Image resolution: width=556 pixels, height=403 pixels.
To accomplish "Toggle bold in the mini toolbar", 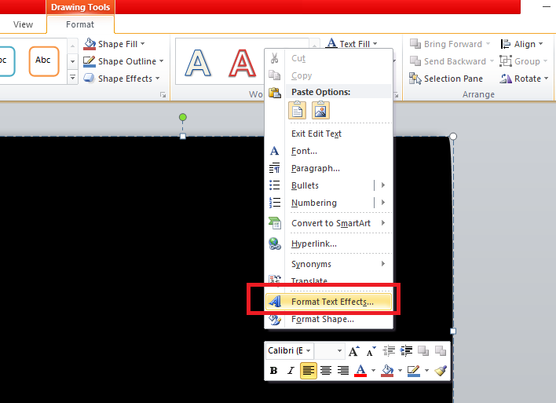I will click(274, 371).
